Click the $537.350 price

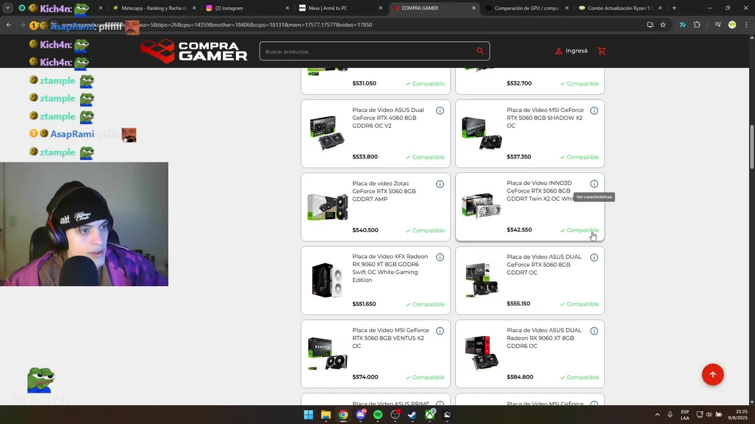point(519,157)
